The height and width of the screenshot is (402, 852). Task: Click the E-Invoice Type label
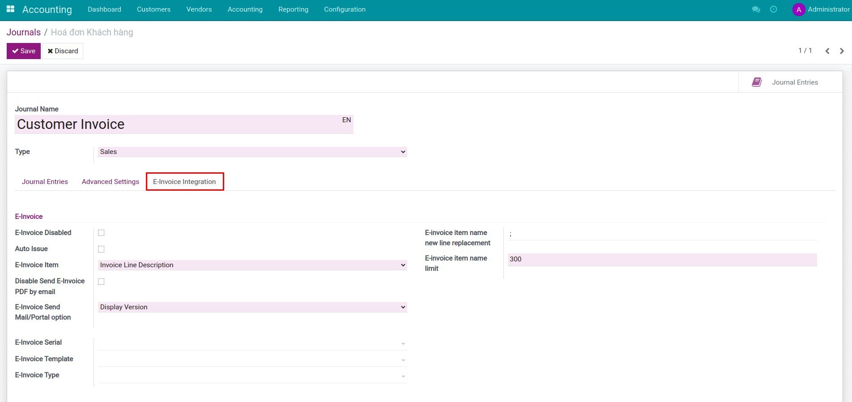click(37, 375)
